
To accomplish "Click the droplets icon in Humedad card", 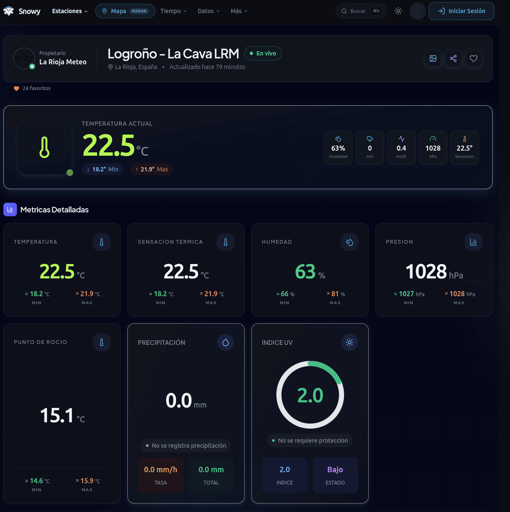I will pos(350,242).
